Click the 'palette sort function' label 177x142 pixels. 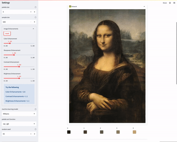(9, 119)
